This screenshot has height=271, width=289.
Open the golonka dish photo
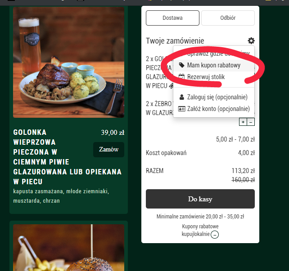coord(68,62)
